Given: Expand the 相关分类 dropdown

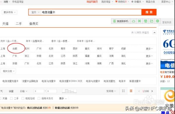Looking at the screenshot, I should click(8, 71).
